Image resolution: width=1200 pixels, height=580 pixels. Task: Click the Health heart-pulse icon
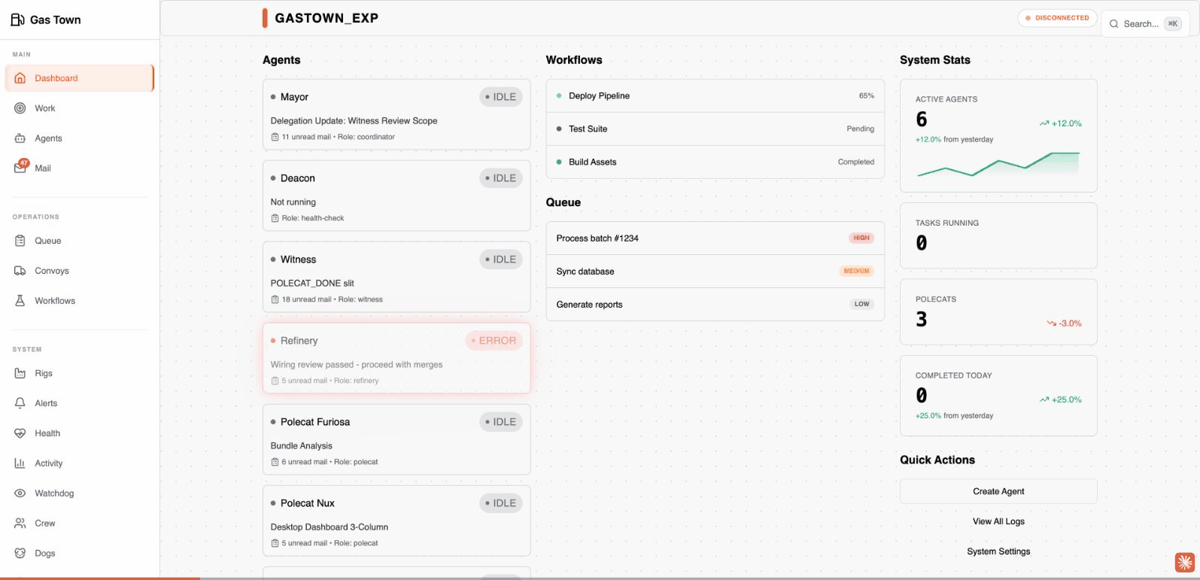pos(20,433)
